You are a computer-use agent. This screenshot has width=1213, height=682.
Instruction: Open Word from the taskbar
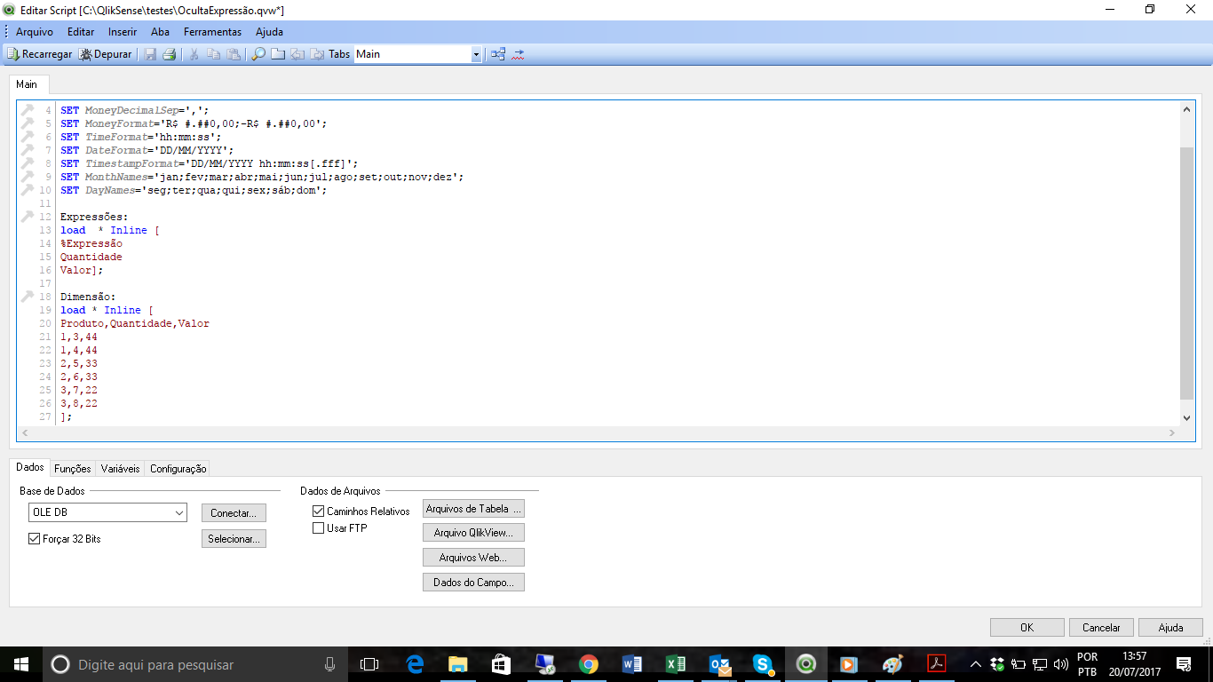[631, 664]
